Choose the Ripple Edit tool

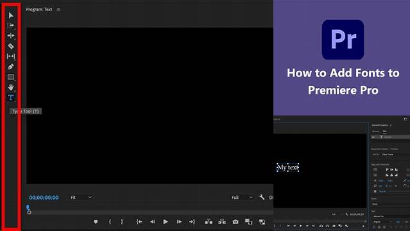pyautogui.click(x=11, y=35)
